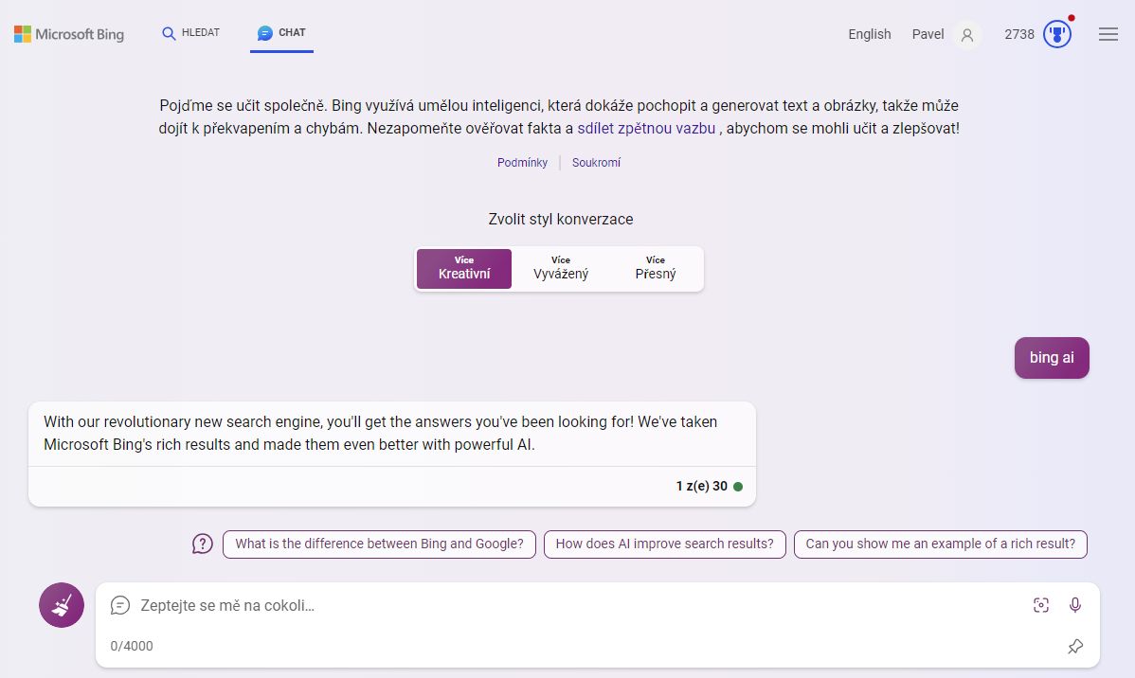Open the Podmínky terms link

click(x=523, y=163)
